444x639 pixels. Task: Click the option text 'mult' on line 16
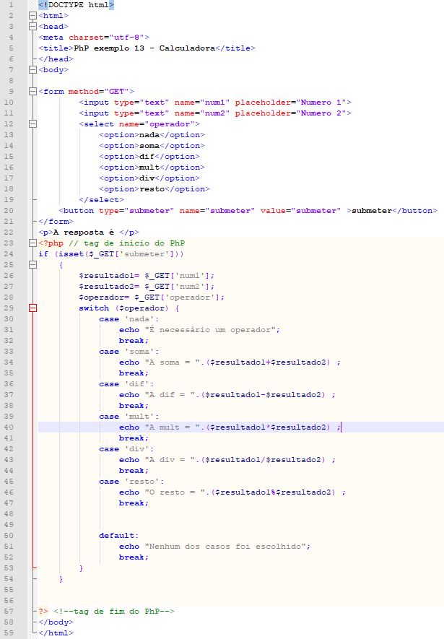[149, 167]
